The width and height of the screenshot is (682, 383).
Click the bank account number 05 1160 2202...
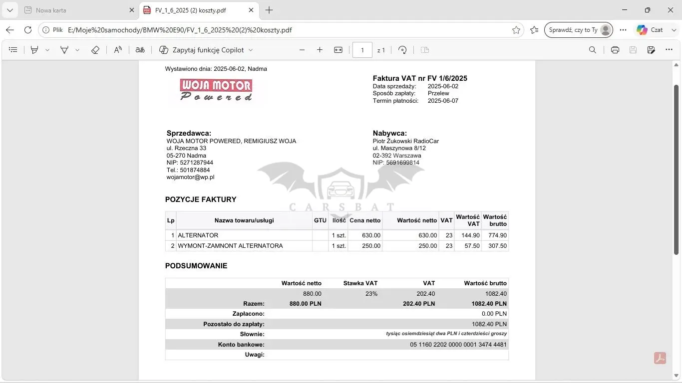click(x=458, y=345)
